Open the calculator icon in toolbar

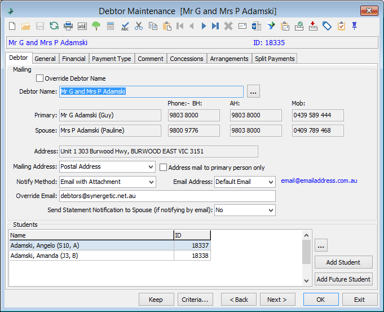click(x=111, y=26)
